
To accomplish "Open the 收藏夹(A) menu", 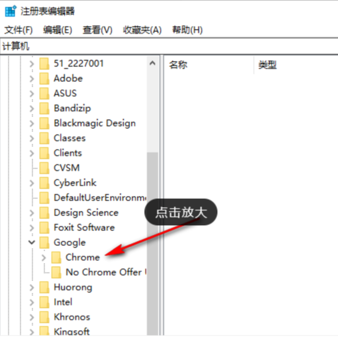I will coord(142,30).
